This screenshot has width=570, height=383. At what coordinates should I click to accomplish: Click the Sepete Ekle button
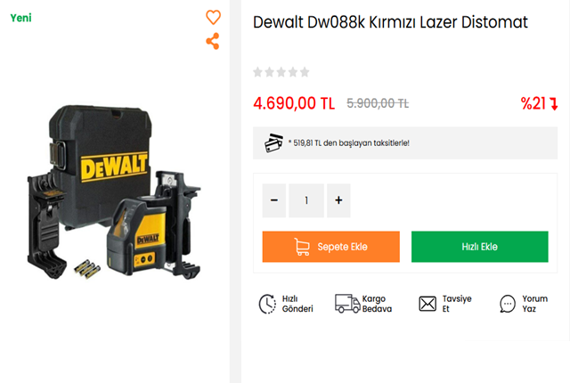tap(330, 247)
